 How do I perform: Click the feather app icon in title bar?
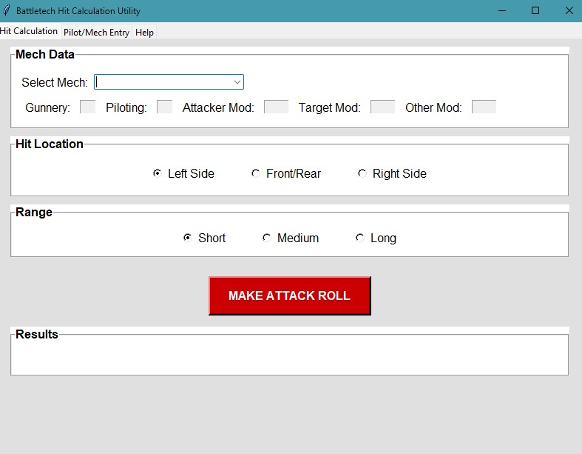pos(7,11)
